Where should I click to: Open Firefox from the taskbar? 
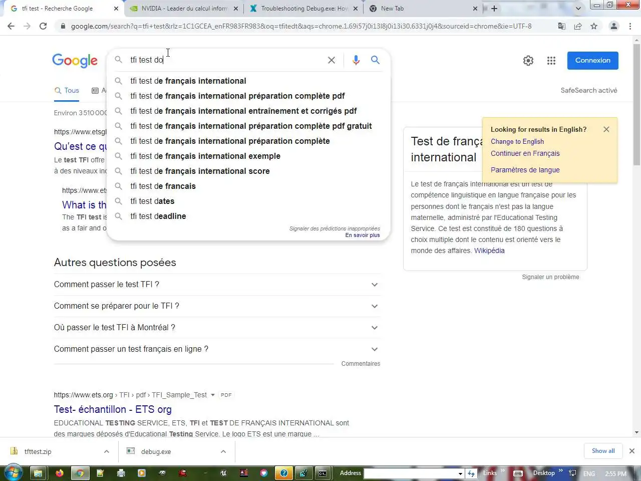(x=60, y=472)
